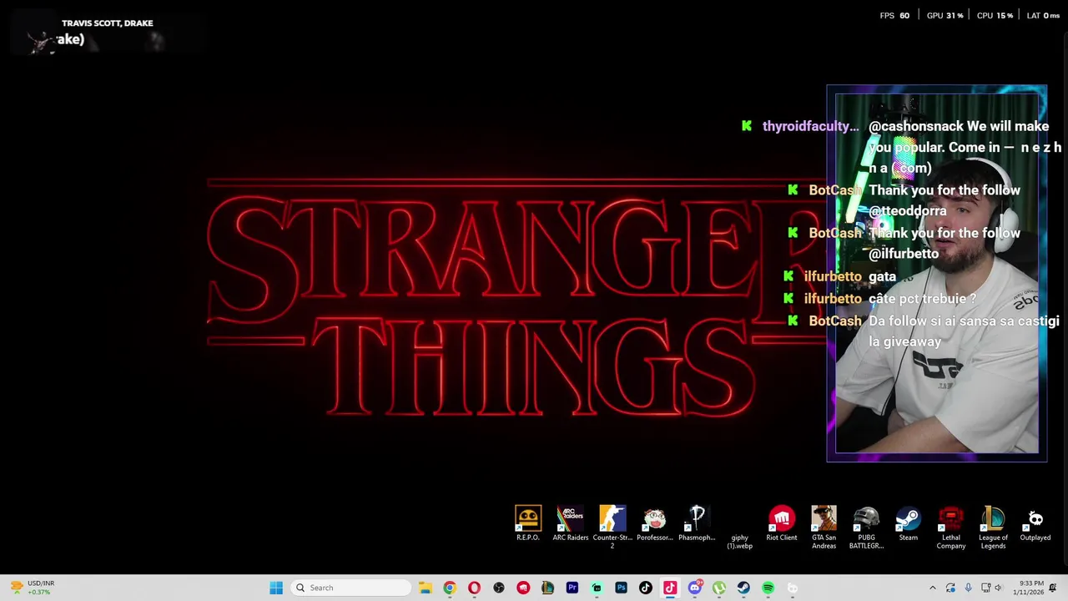Launch GTA San Andreas from the desktop
The width and height of the screenshot is (1068, 601).
[x=824, y=527]
